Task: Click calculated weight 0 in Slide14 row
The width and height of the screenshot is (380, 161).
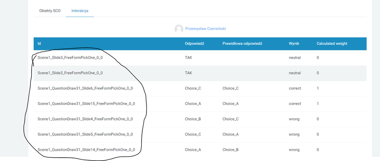Action: [318, 150]
